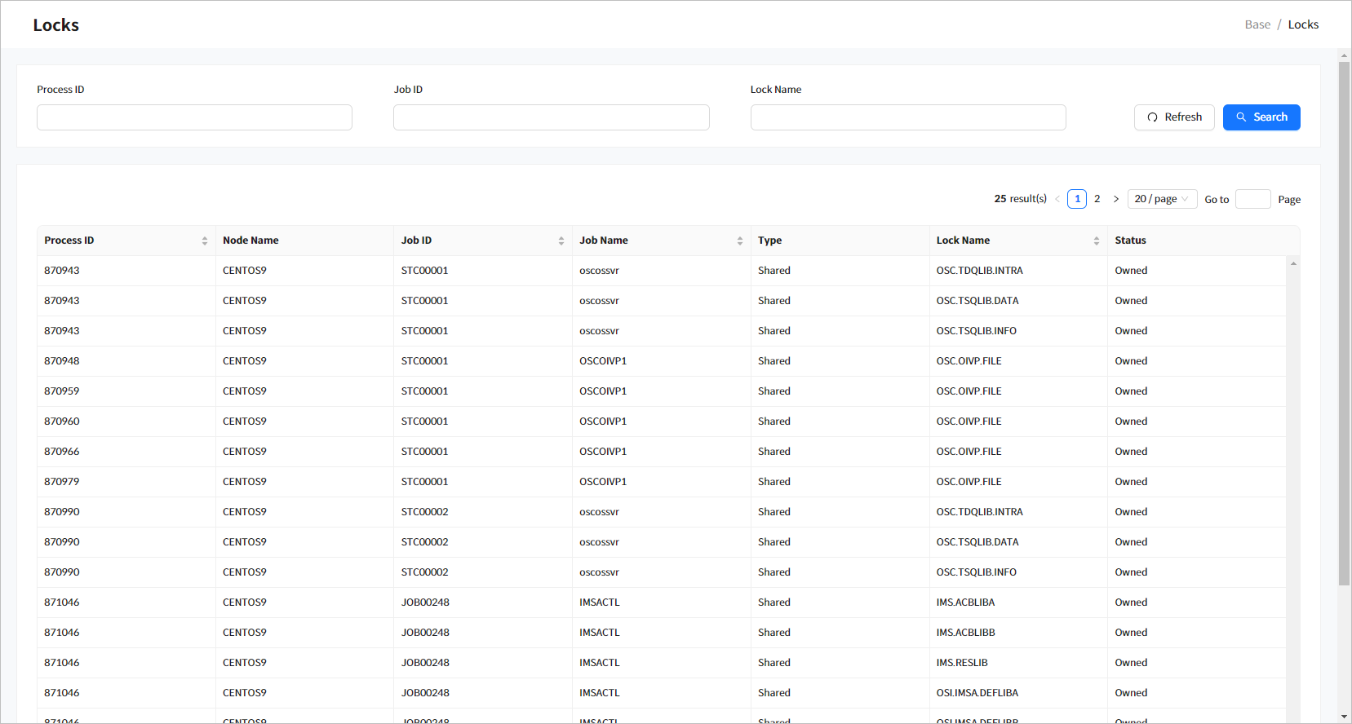Select page 1 in pagination
The height and width of the screenshot is (724, 1352).
(x=1077, y=199)
